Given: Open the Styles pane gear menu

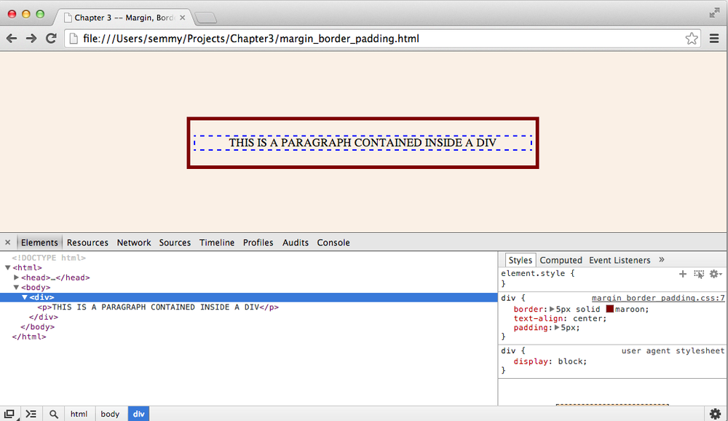Looking at the screenshot, I should click(716, 274).
